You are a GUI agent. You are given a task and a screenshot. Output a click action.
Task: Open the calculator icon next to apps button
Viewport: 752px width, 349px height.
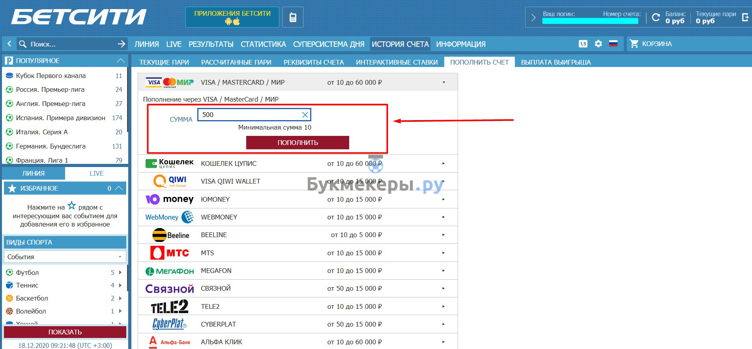point(293,17)
